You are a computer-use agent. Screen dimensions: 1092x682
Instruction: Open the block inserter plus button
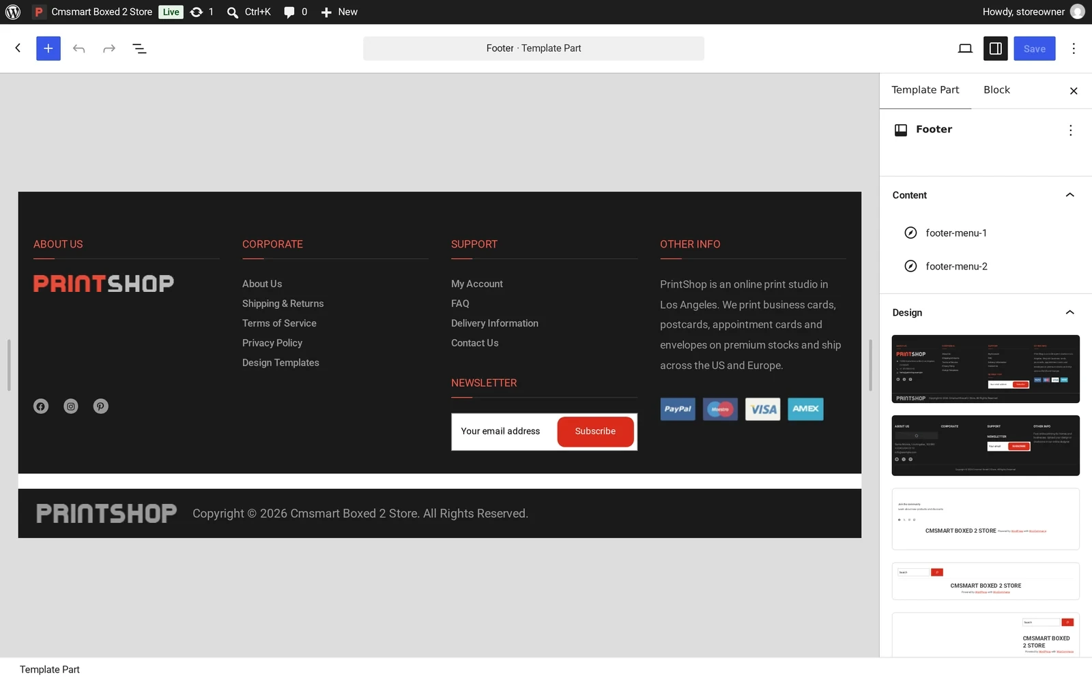tap(48, 48)
